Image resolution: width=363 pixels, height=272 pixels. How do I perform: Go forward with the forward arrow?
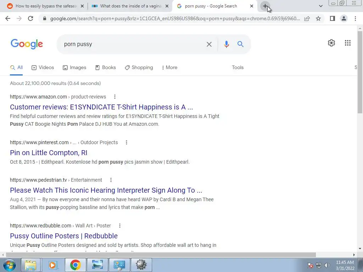coord(19,18)
